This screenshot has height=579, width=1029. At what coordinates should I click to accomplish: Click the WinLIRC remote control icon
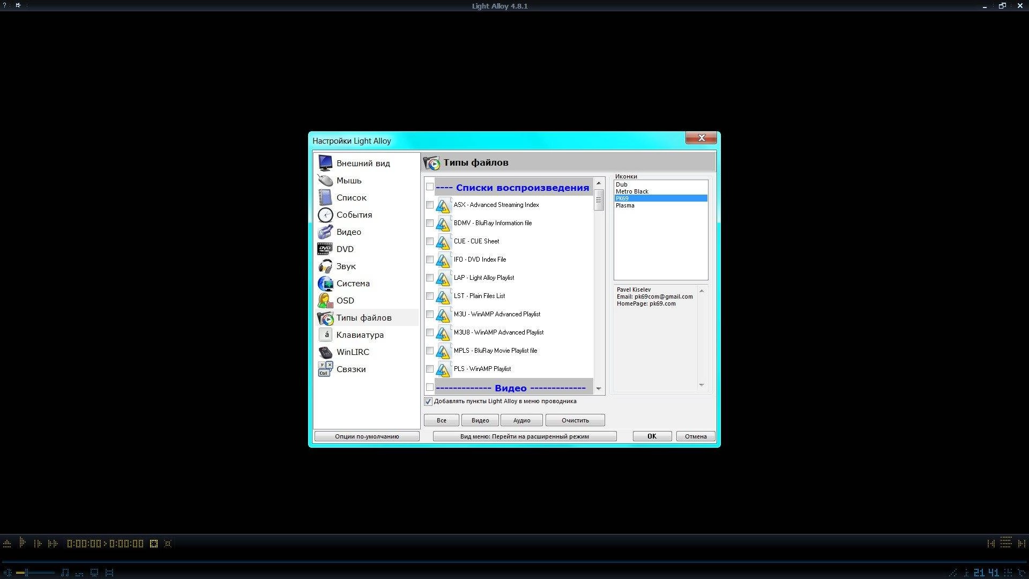coord(325,352)
